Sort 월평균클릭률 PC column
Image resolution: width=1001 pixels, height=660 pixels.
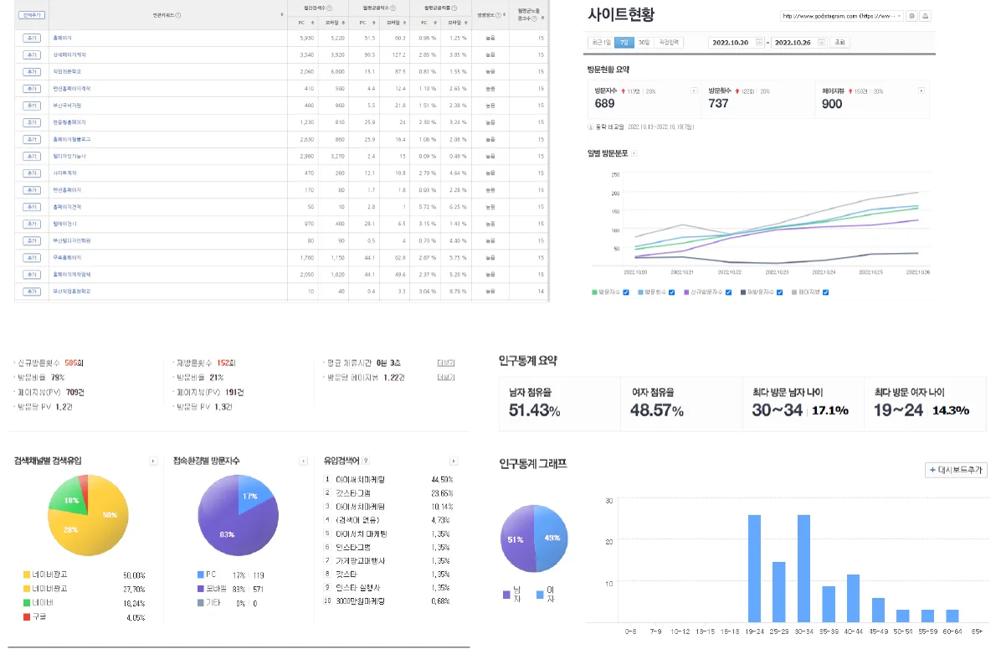pyautogui.click(x=435, y=23)
